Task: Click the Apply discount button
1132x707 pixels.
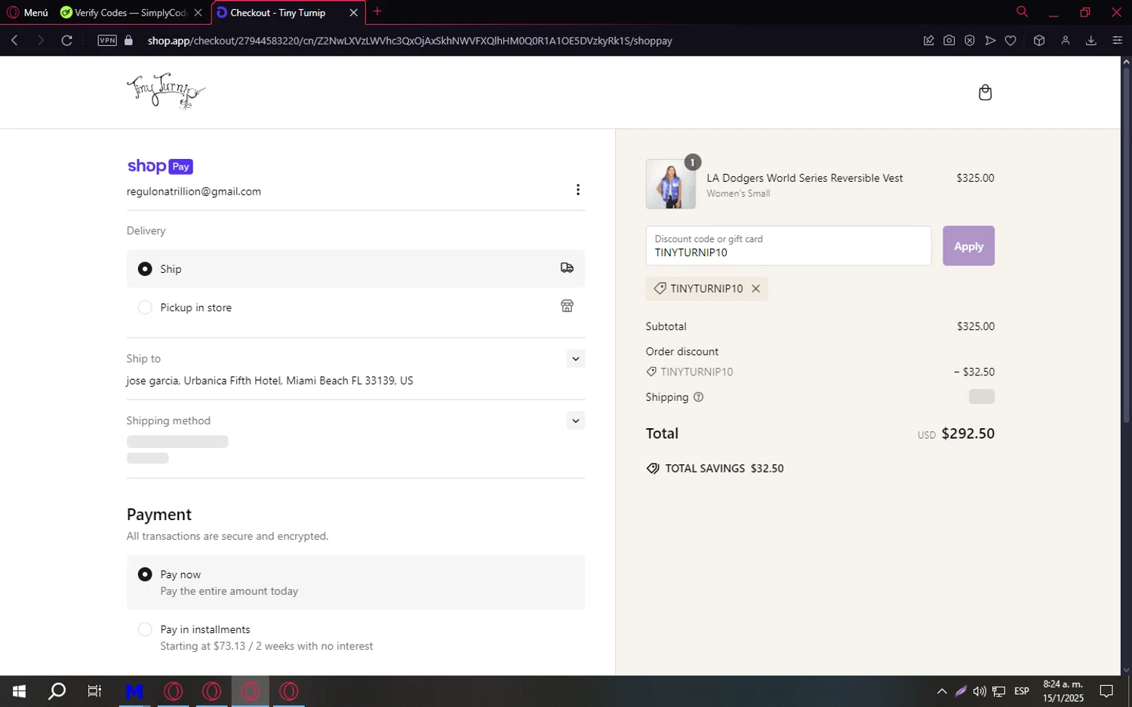Action: tap(968, 246)
